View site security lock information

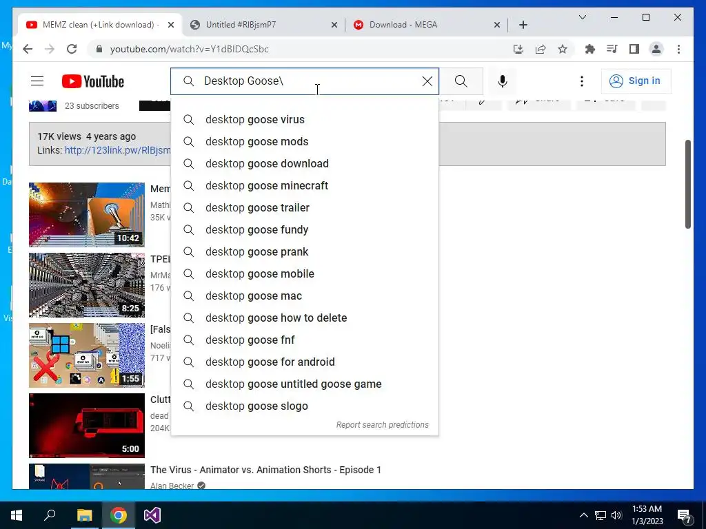pyautogui.click(x=99, y=49)
